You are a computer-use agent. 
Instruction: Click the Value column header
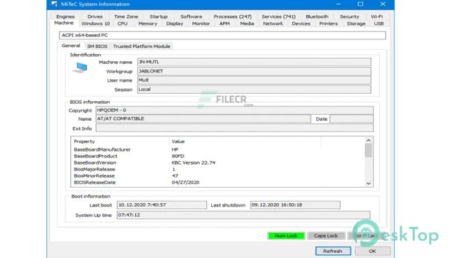(245, 141)
